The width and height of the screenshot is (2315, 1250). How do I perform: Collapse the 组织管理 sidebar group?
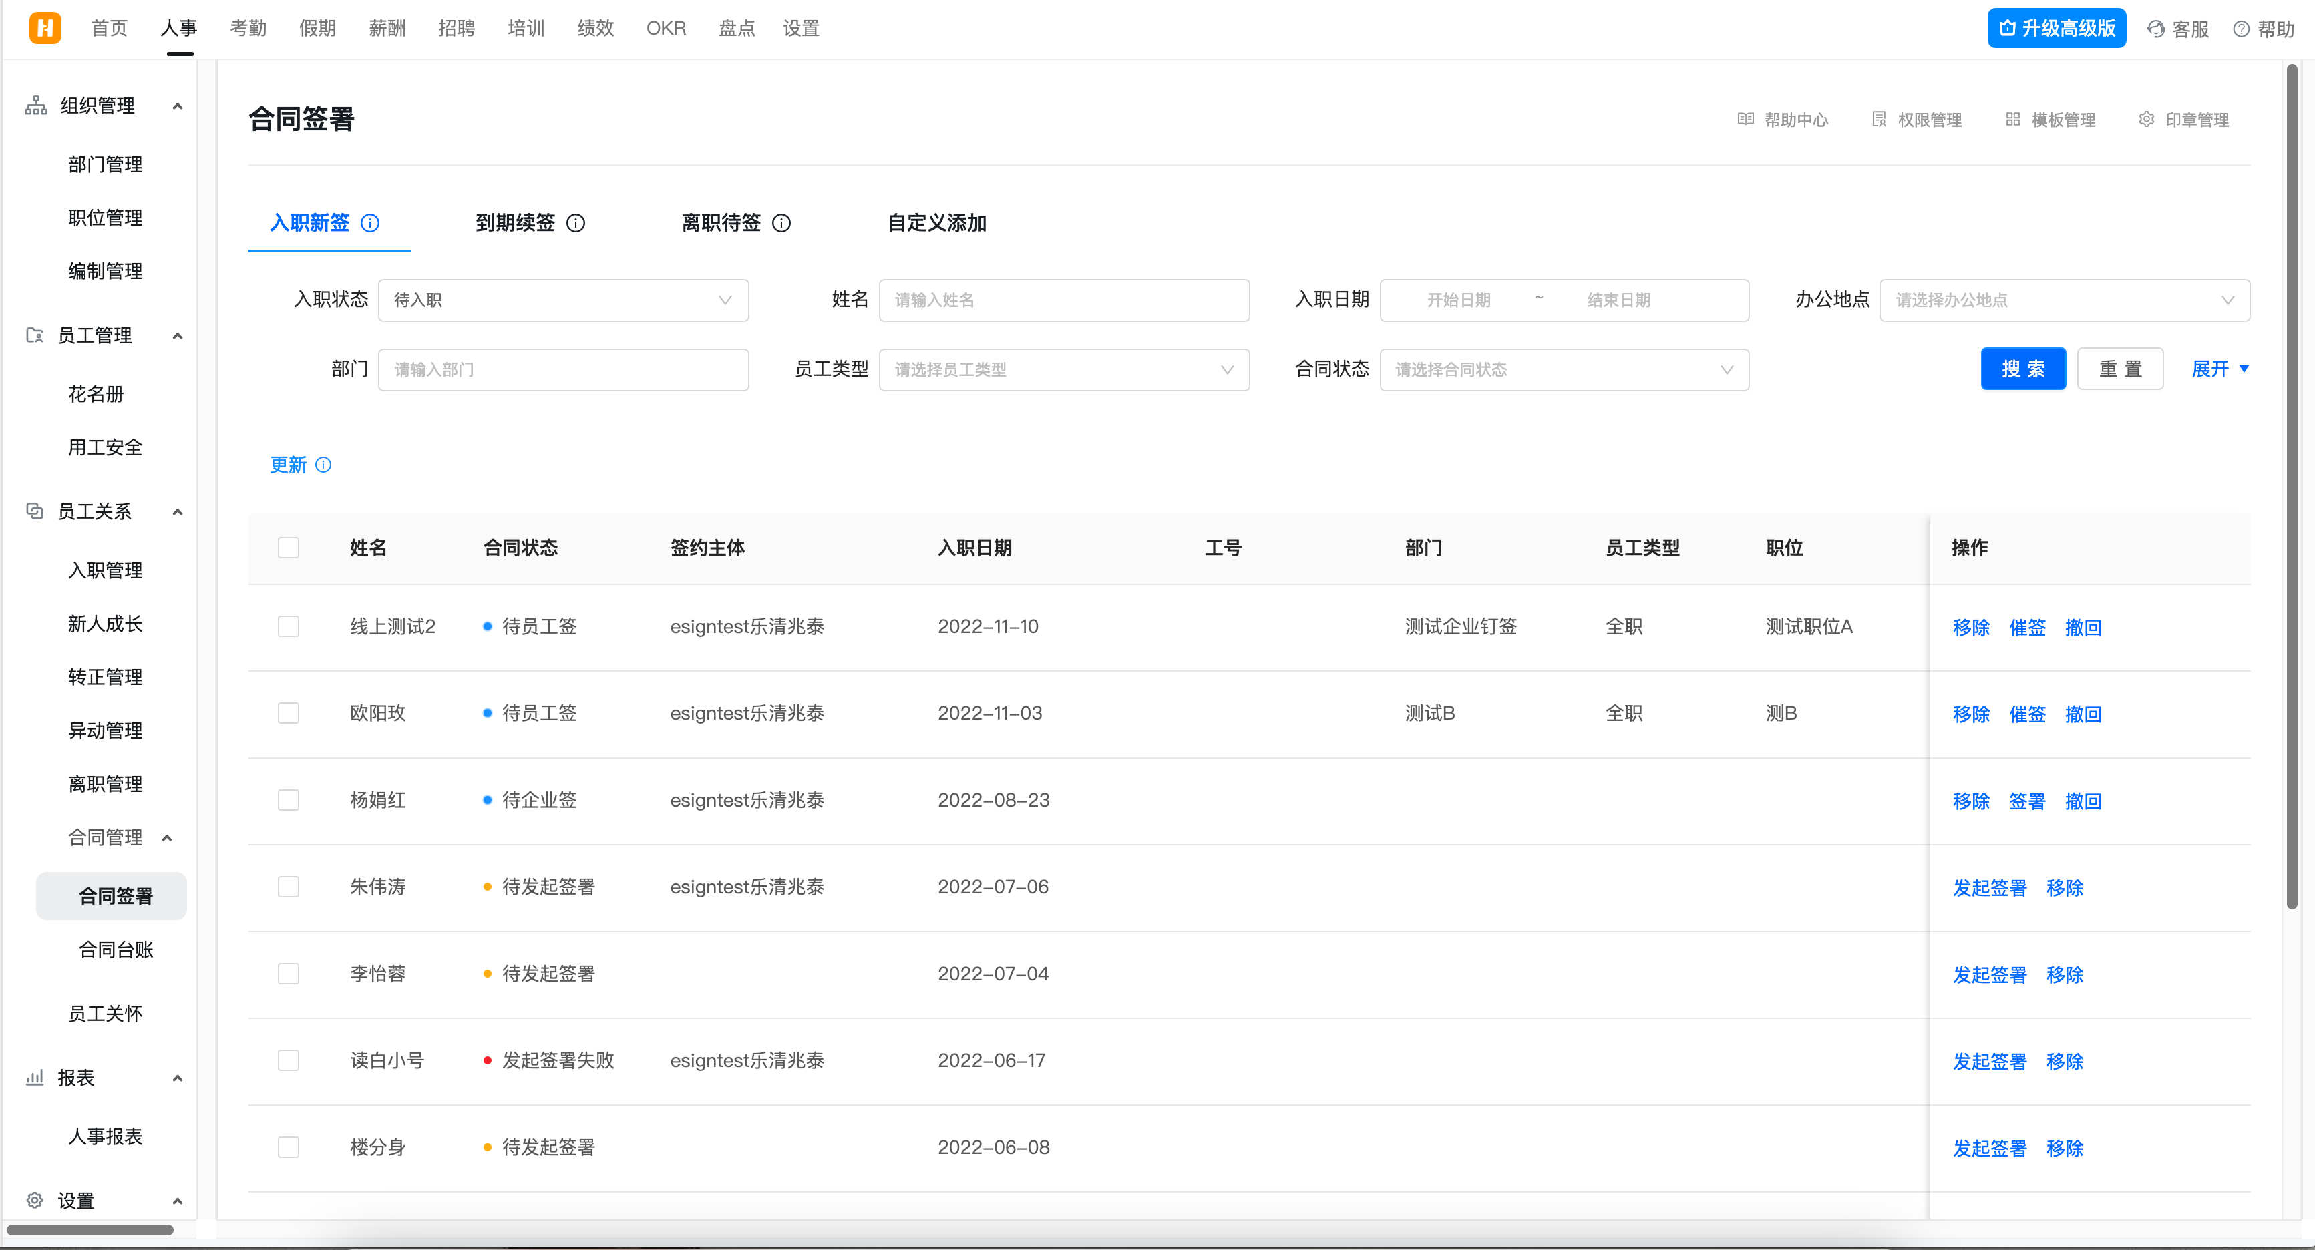coord(178,106)
